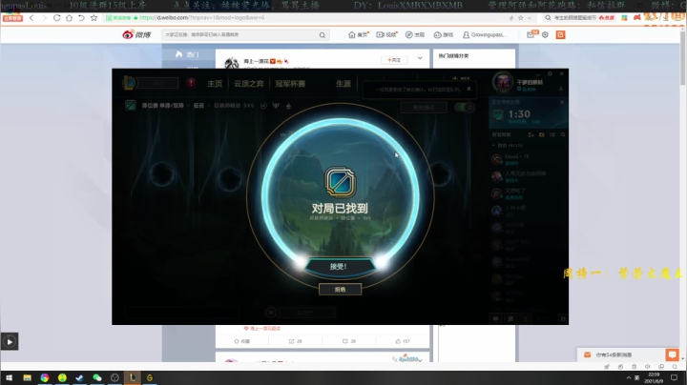Like the post with 157 likes
Screen dimensions: 687x385
click(403, 341)
